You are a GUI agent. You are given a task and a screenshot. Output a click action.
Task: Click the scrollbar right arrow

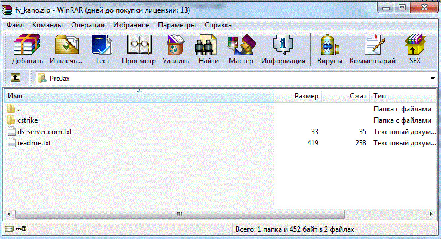coord(431,215)
